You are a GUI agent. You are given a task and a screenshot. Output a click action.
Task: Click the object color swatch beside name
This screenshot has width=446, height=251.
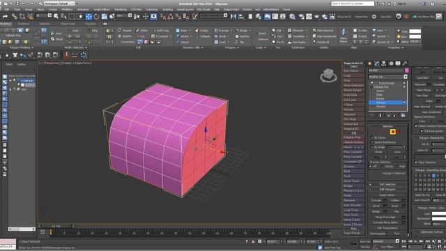point(407,70)
